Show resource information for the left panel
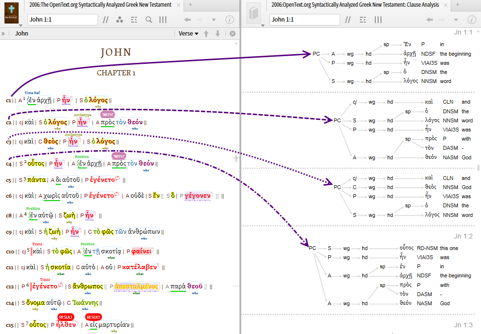The width and height of the screenshot is (481, 334). coord(230,20)
